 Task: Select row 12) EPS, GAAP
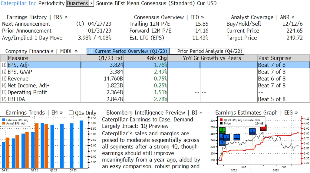pyautogui.click(x=155, y=72)
